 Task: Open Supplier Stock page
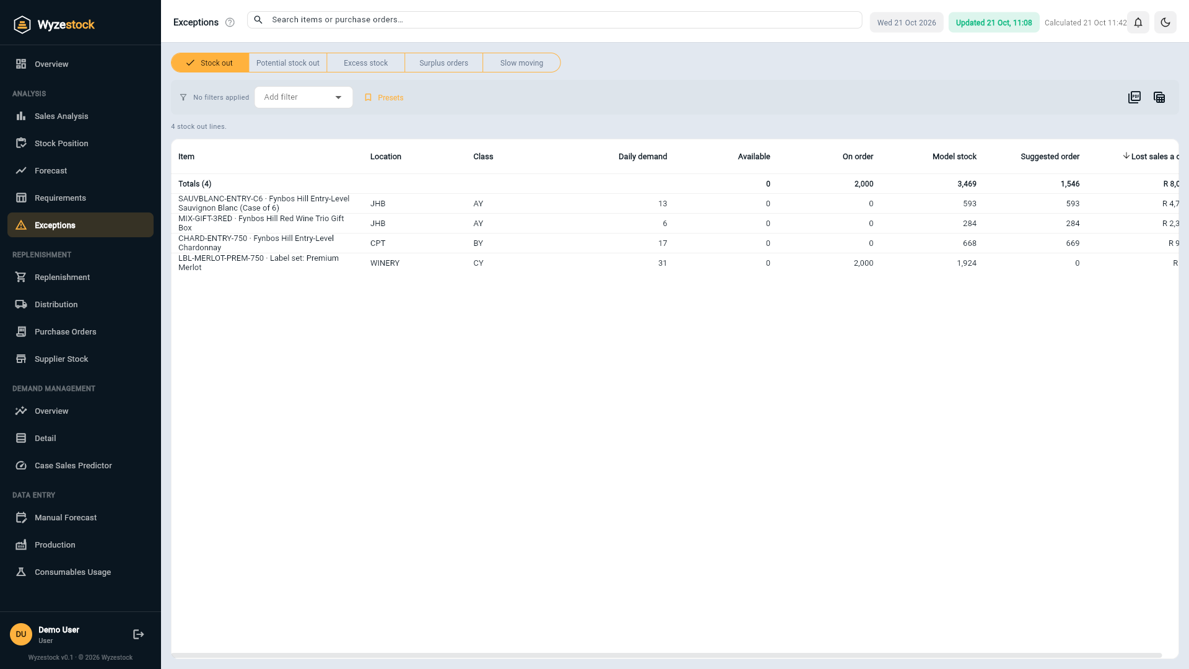[81, 359]
